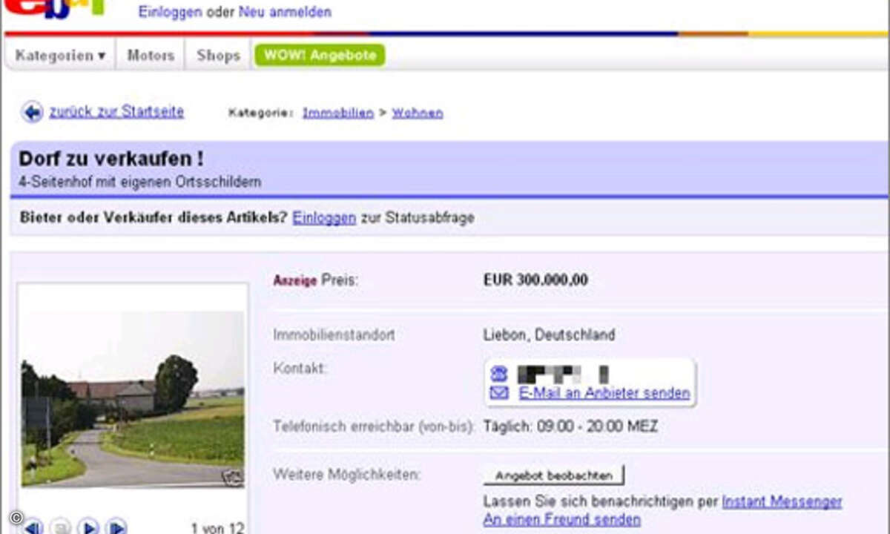Click the enlarge icon on photo corner
Screen dimensions: 890x534
(x=233, y=477)
